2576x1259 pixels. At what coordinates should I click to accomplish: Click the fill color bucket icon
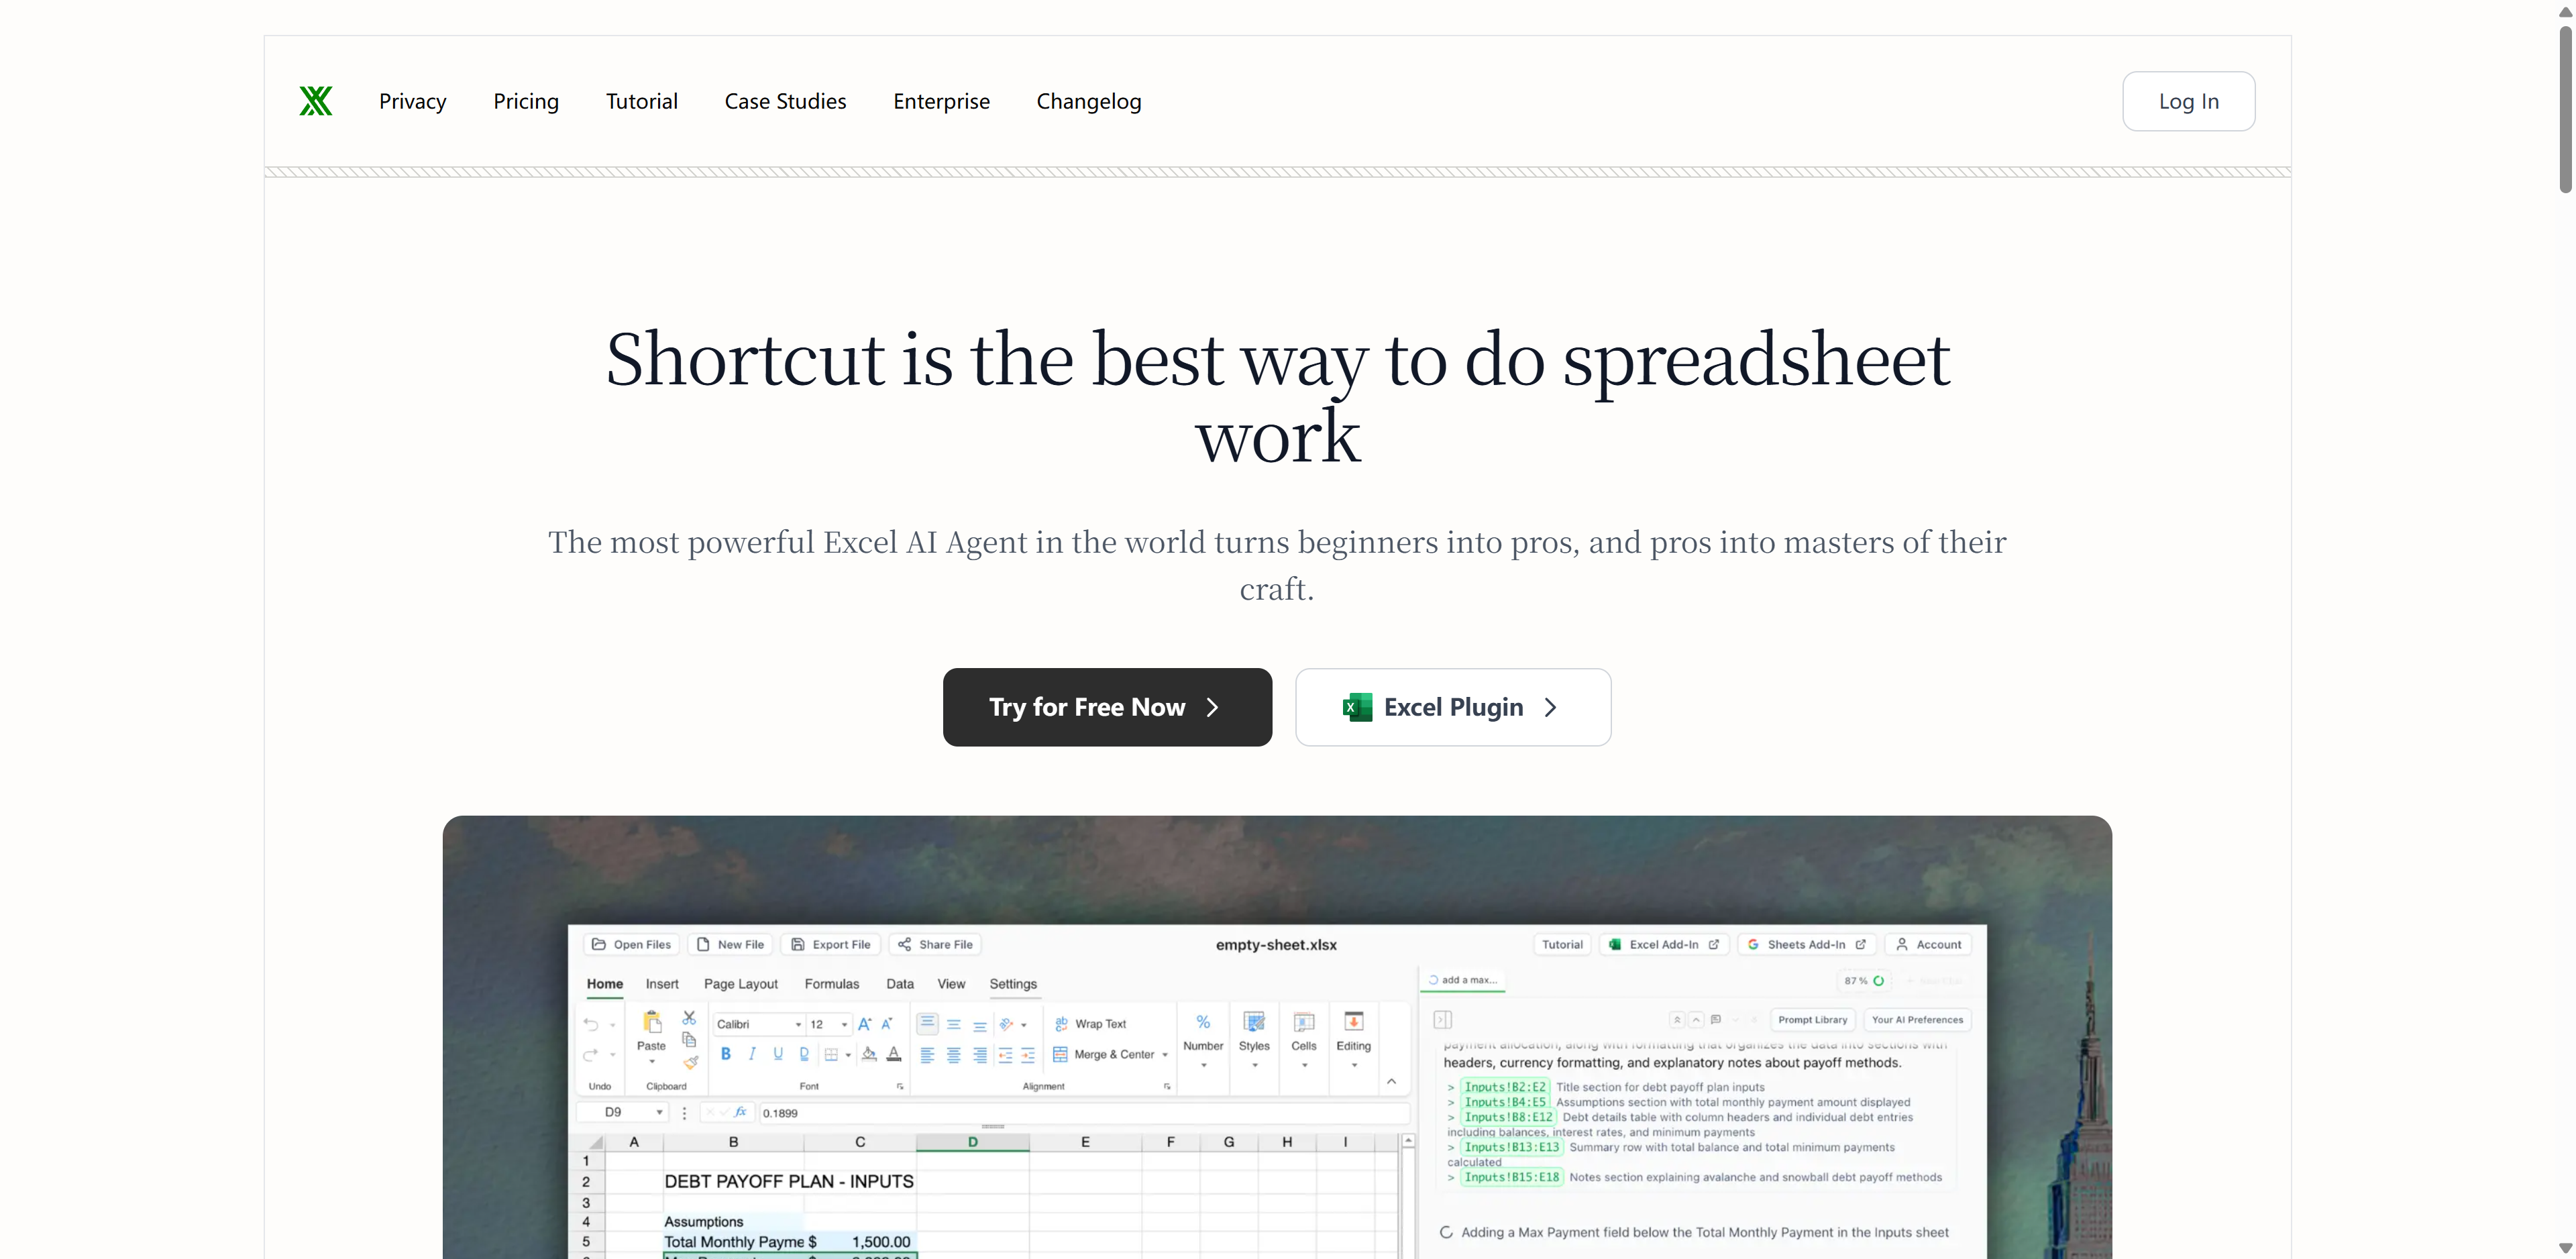point(869,1054)
